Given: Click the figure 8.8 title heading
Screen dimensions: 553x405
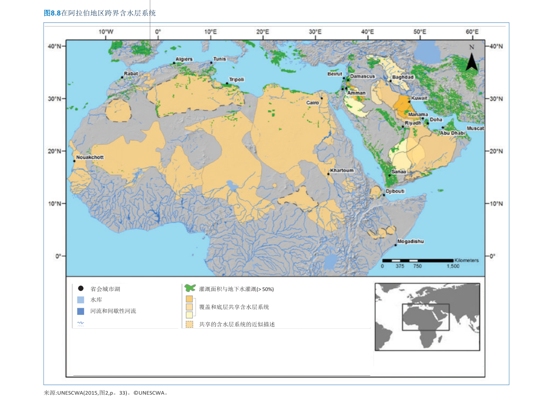Looking at the screenshot, I should tap(100, 13).
